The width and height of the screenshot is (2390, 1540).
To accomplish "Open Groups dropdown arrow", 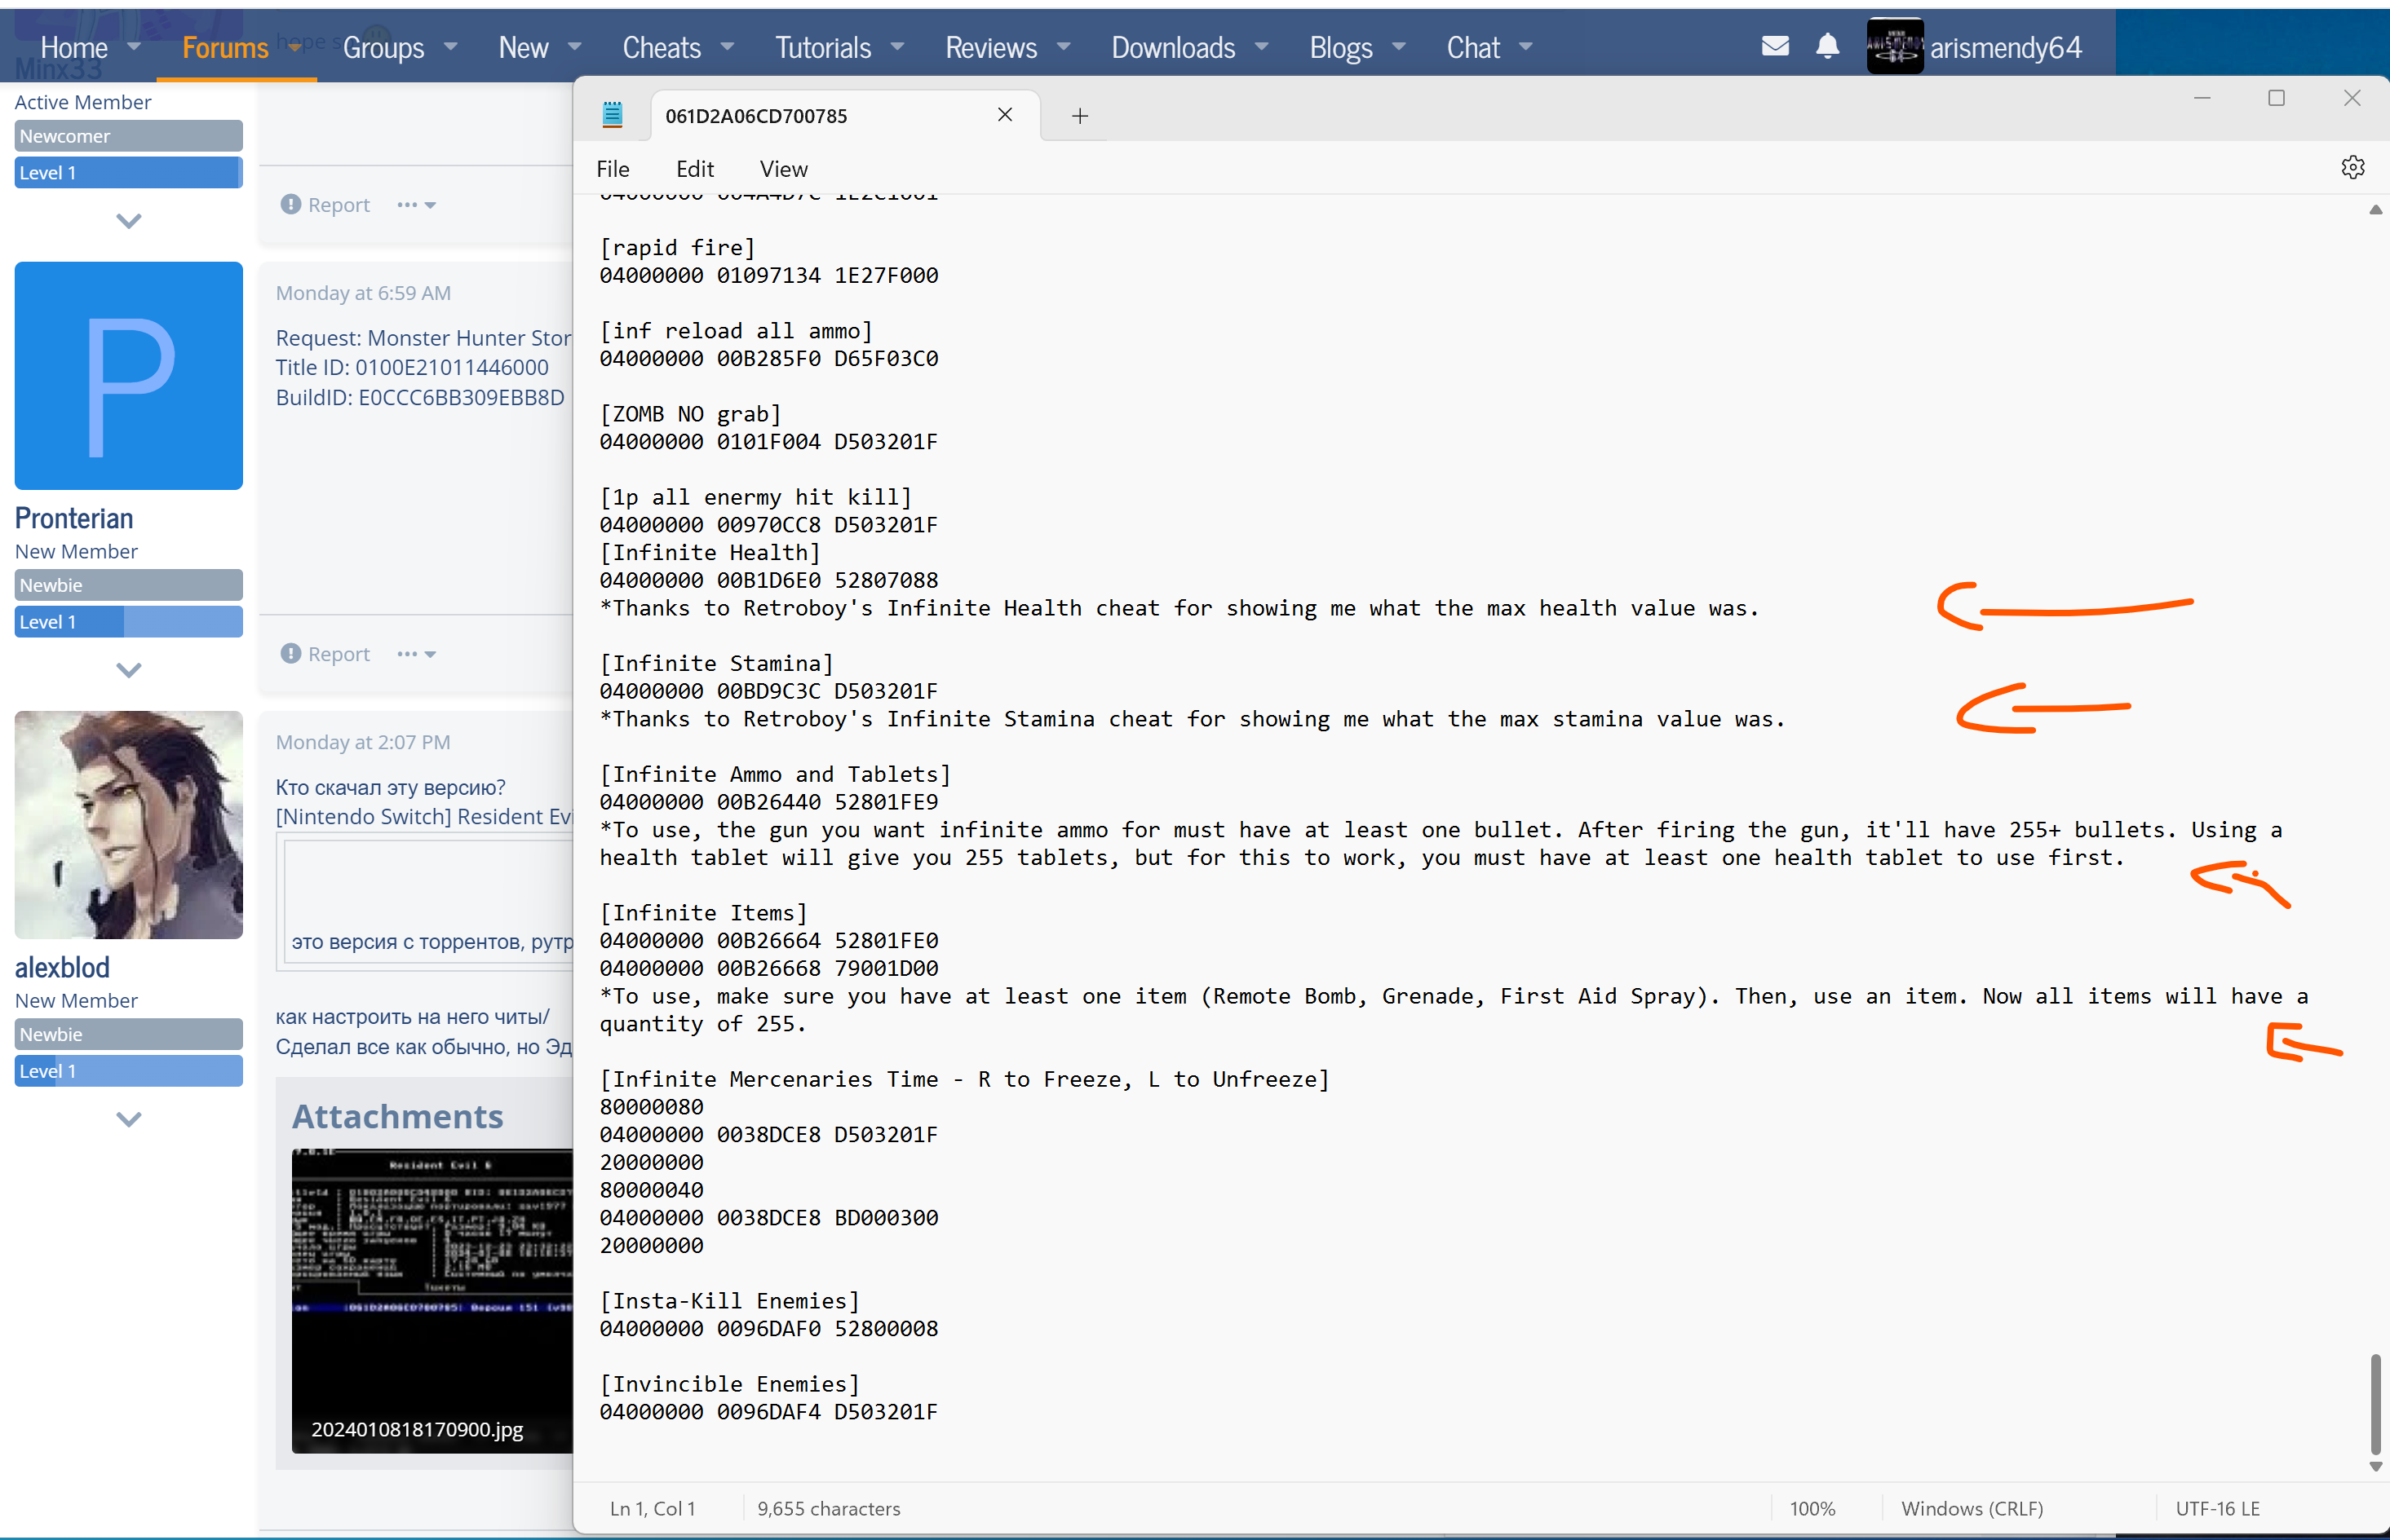I will tap(450, 46).
